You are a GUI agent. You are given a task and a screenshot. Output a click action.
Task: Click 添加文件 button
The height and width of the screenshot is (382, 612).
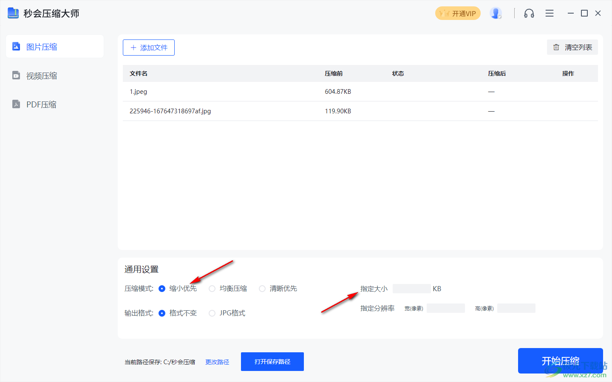coord(149,48)
